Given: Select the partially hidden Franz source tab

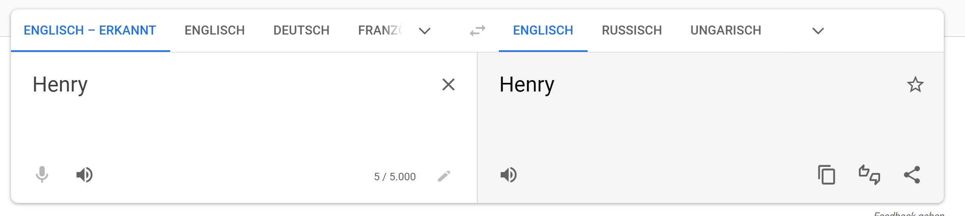Looking at the screenshot, I should [380, 30].
